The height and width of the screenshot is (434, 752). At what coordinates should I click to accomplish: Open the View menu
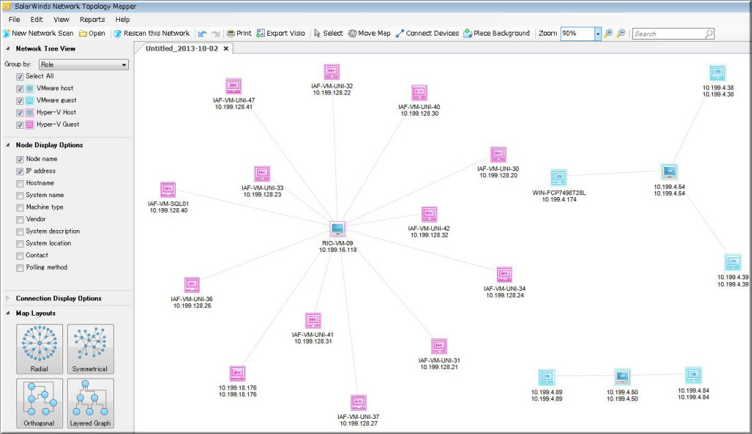click(x=62, y=20)
